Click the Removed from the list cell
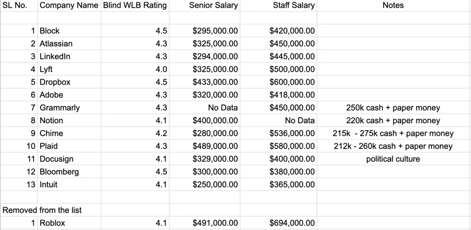The image size is (471, 230). pyautogui.click(x=42, y=210)
